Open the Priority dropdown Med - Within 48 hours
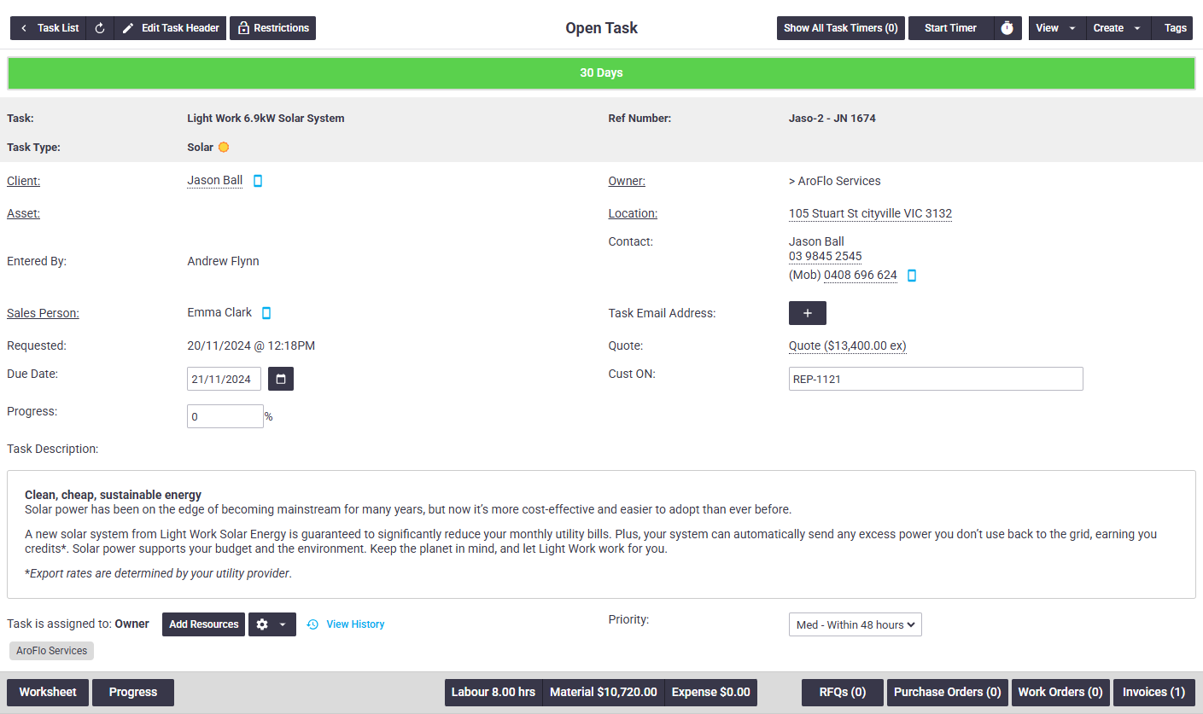This screenshot has height=714, width=1203. 856,624
